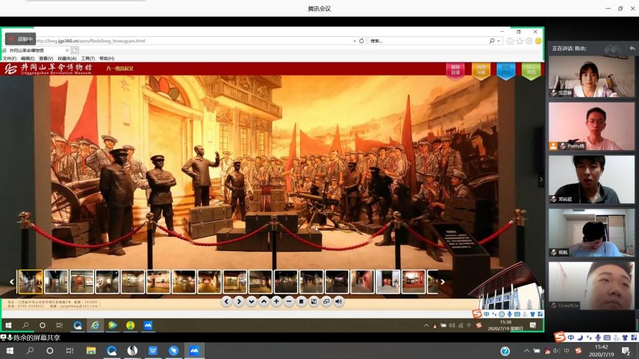This screenshot has width=639, height=359.
Task: Toggle the recording indicator labeled 录制中
Action: [x=21, y=39]
